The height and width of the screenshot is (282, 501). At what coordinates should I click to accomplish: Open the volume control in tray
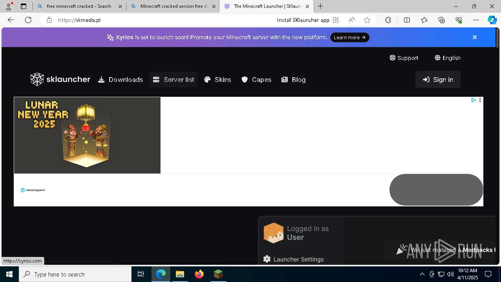point(451,274)
